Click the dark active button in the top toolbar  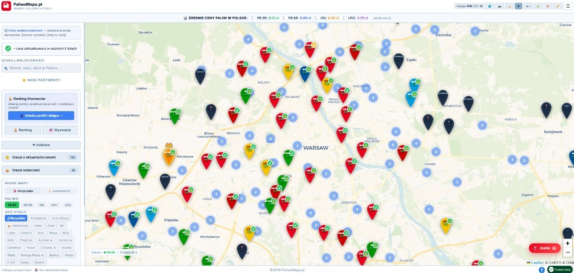(x=519, y=6)
